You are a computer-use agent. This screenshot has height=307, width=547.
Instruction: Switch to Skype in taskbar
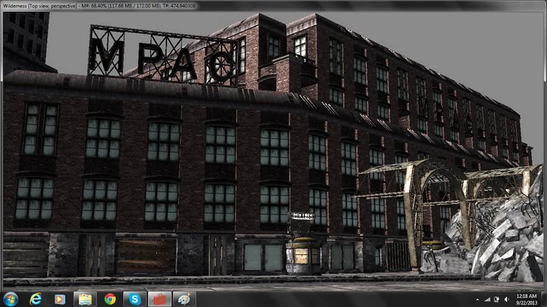(134, 300)
